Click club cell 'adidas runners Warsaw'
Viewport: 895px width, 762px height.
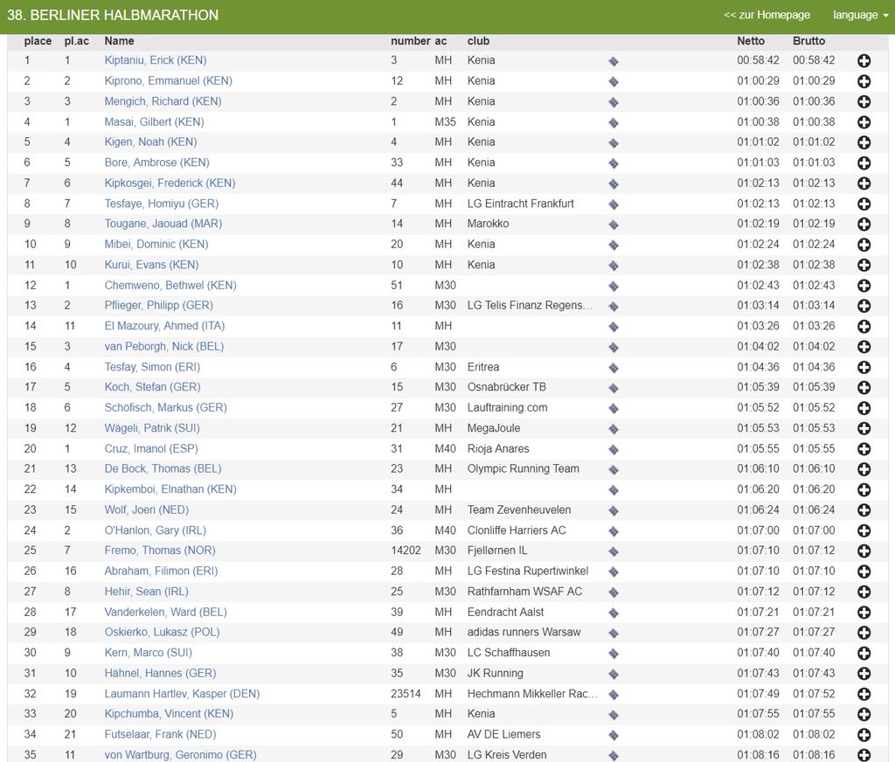pos(524,632)
